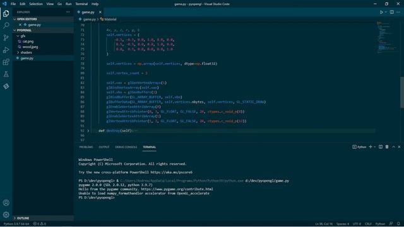The image size is (404, 227).
Task: Open the Edit menu
Action: click(x=23, y=4)
